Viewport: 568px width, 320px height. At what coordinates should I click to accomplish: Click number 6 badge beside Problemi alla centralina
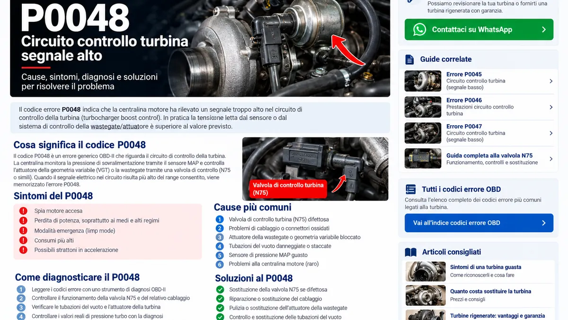point(220,264)
